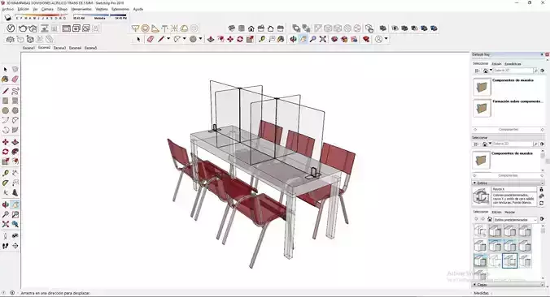Select the Follow Me tool
The width and height of the screenshot is (550, 297).
click(x=15, y=152)
